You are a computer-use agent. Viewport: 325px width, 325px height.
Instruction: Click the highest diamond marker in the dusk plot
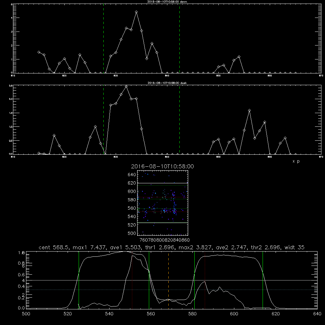(126, 86)
